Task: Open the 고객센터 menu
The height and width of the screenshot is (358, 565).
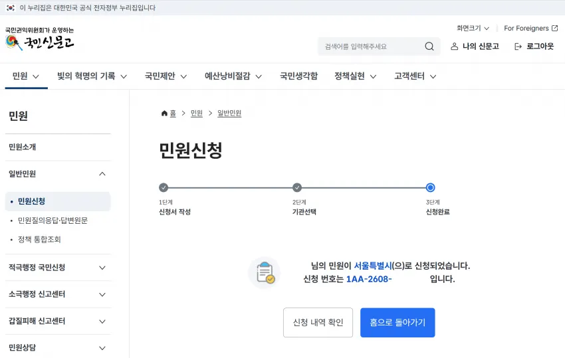Action: coord(415,76)
